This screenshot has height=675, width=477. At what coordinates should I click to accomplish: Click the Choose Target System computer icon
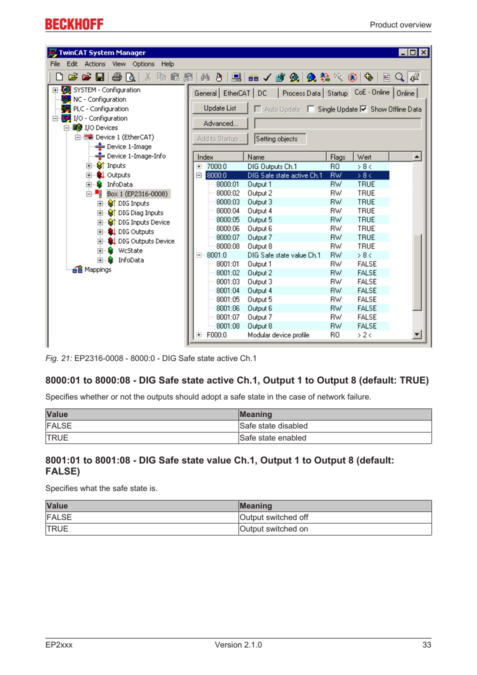tap(236, 77)
